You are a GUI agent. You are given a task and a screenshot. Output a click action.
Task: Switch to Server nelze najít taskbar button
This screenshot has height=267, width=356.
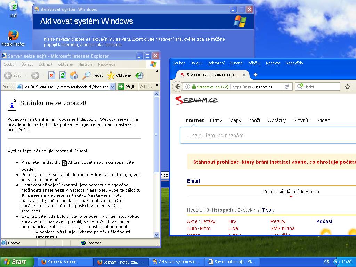[x=232, y=262]
